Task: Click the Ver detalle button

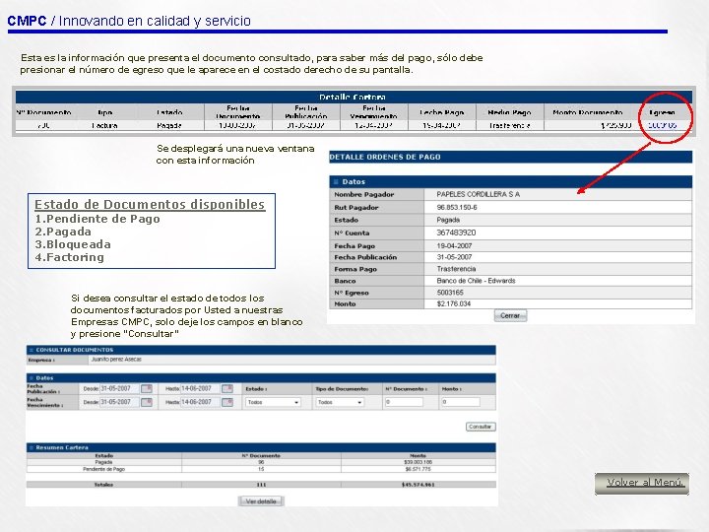Action: click(x=261, y=501)
